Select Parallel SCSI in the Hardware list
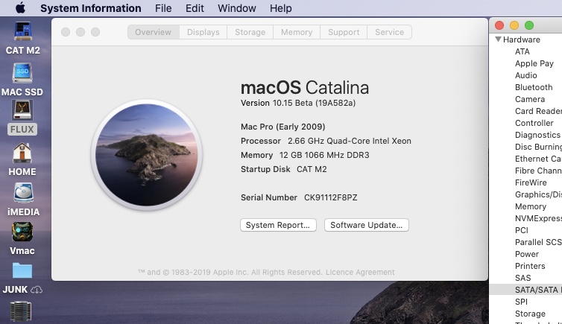Screen dimensions: 562x324 tap(538, 242)
